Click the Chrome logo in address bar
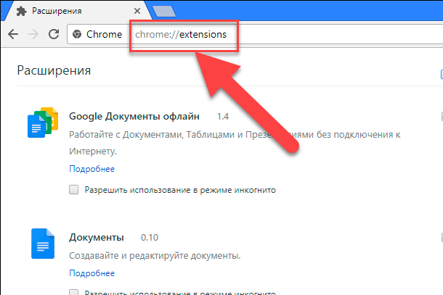The width and height of the screenshot is (443, 295). (x=77, y=34)
